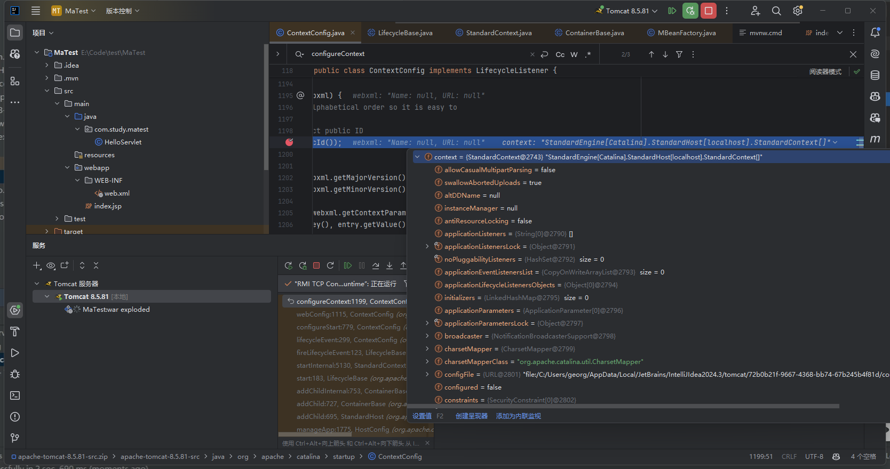
Task: Open the Project tool window icon
Action: [15, 33]
